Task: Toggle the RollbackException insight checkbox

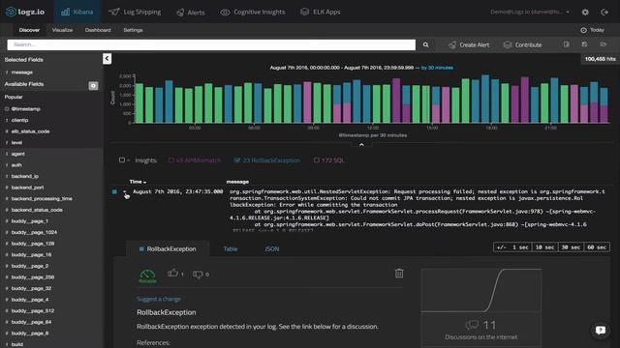Action: point(237,160)
